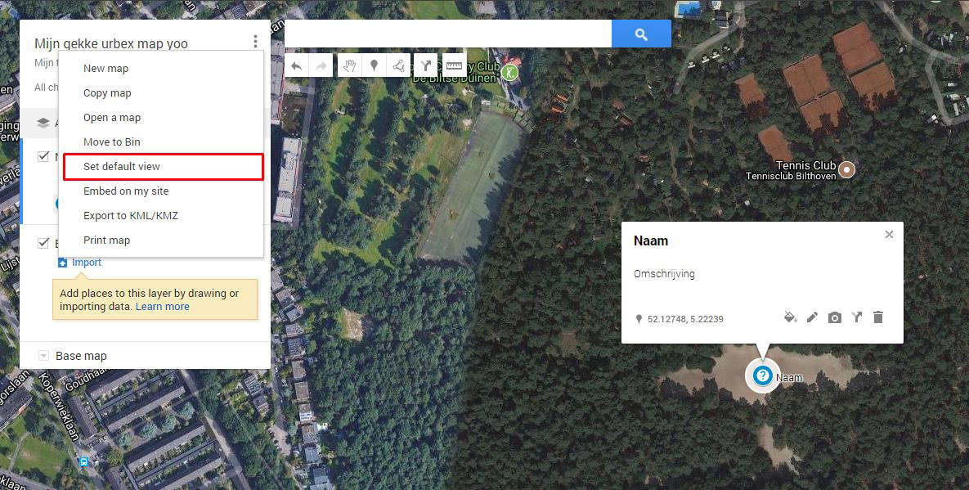Open the paint bucket style icon

pos(790,317)
